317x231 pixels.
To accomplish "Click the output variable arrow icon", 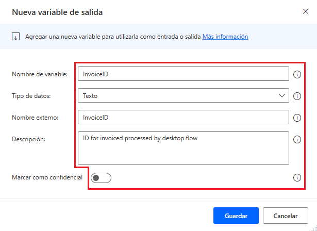I will click(x=15, y=37).
